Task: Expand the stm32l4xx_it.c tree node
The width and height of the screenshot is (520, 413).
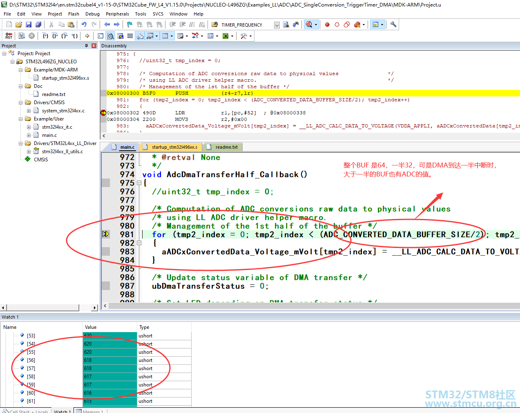Action: 29,127
